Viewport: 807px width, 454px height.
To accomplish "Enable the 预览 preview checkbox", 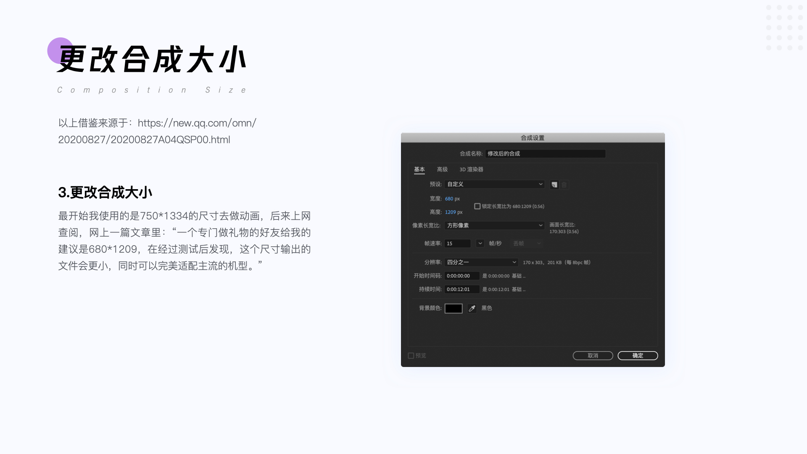I will click(x=411, y=356).
